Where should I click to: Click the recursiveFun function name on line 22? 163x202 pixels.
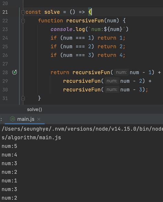(x=85, y=21)
